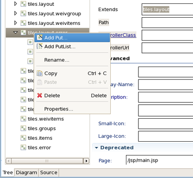Click the tree's horizontal scroll right arrow
This screenshot has width=193, height=178.
(86, 161)
